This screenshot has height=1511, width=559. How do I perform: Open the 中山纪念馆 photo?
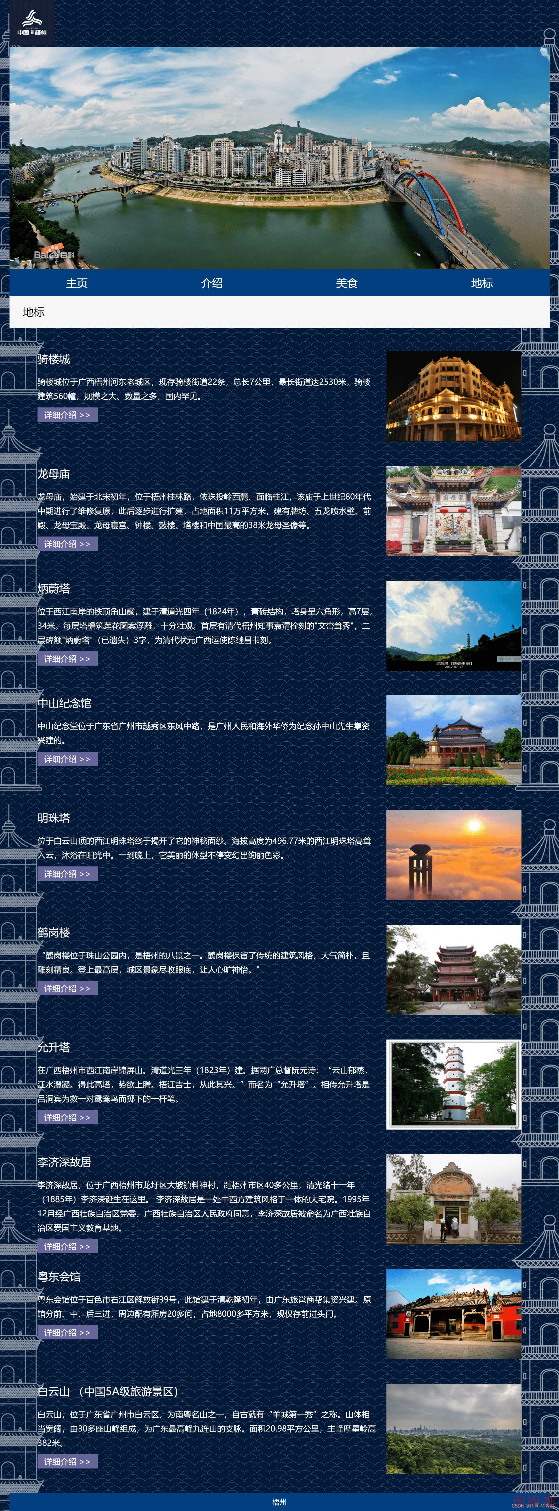click(453, 740)
